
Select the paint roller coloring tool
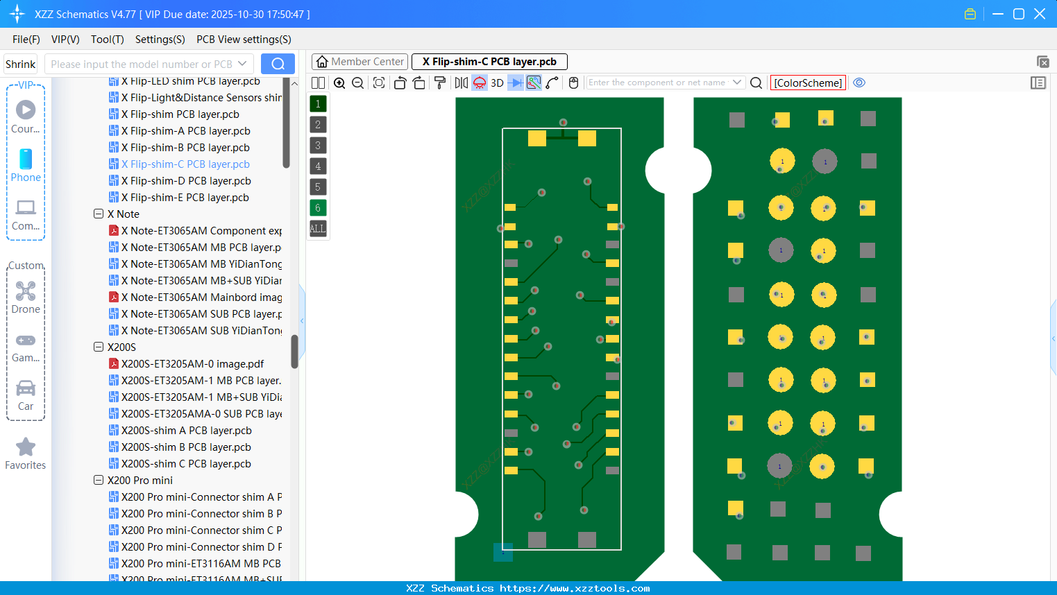click(439, 83)
